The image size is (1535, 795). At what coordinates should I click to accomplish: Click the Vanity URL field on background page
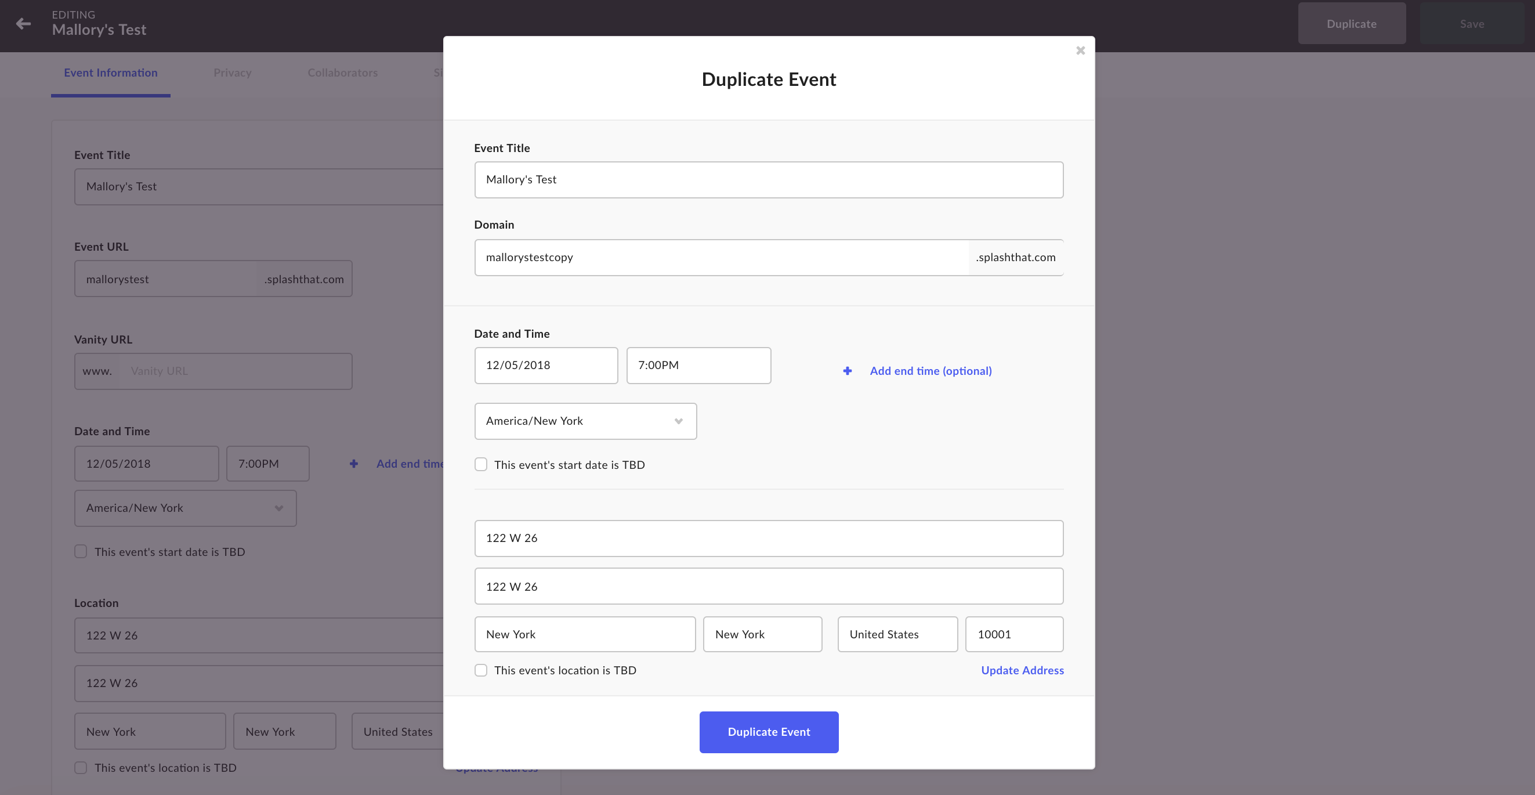point(236,371)
